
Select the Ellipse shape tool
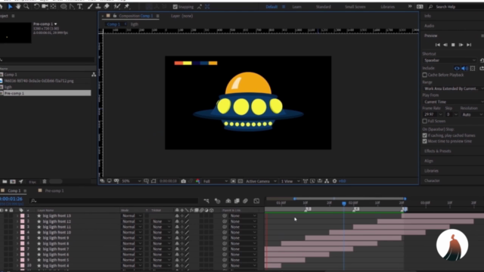(x=64, y=7)
